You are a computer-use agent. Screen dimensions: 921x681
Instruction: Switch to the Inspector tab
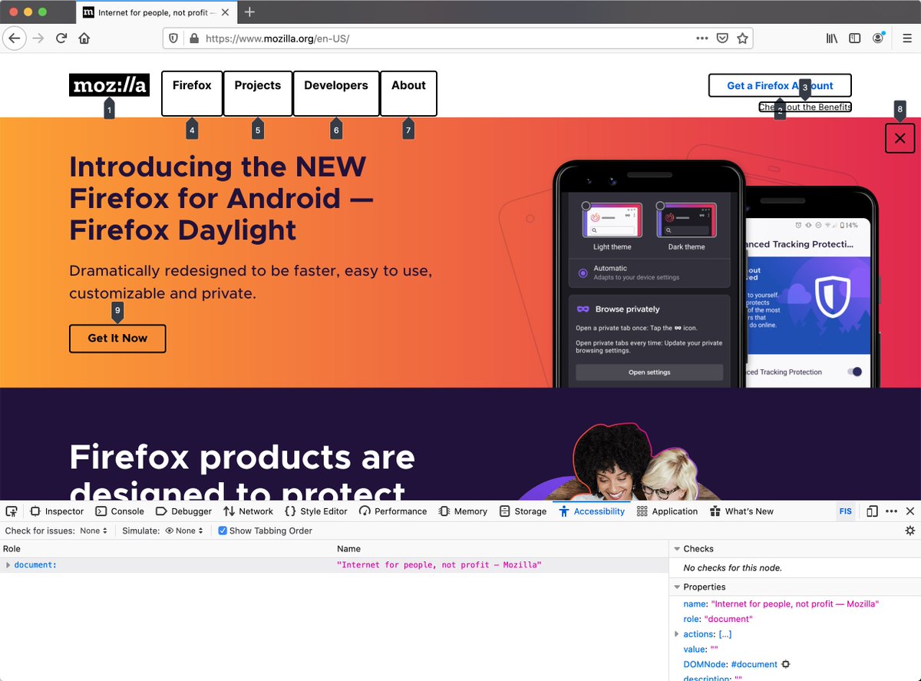tap(57, 511)
